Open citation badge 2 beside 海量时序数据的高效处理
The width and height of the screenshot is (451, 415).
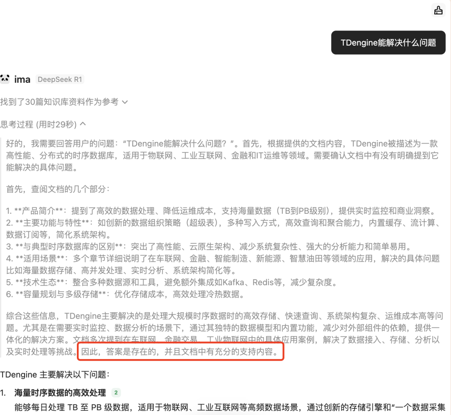click(116, 392)
